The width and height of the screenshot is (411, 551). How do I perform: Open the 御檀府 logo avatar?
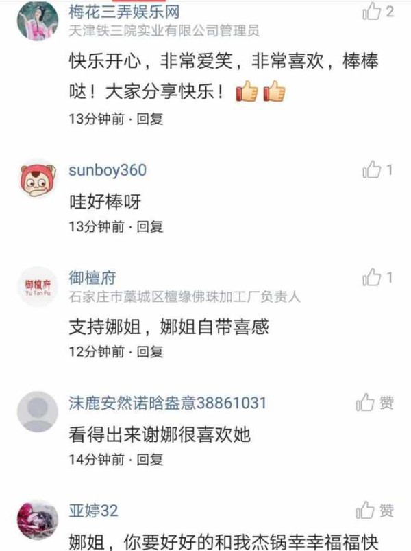(x=38, y=287)
